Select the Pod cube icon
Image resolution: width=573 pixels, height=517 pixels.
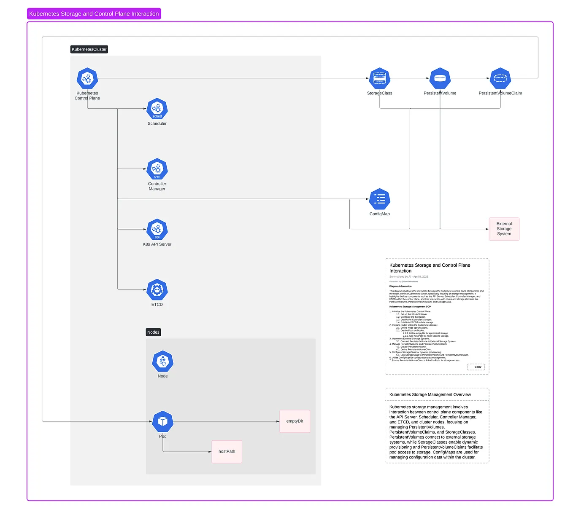tap(162, 421)
